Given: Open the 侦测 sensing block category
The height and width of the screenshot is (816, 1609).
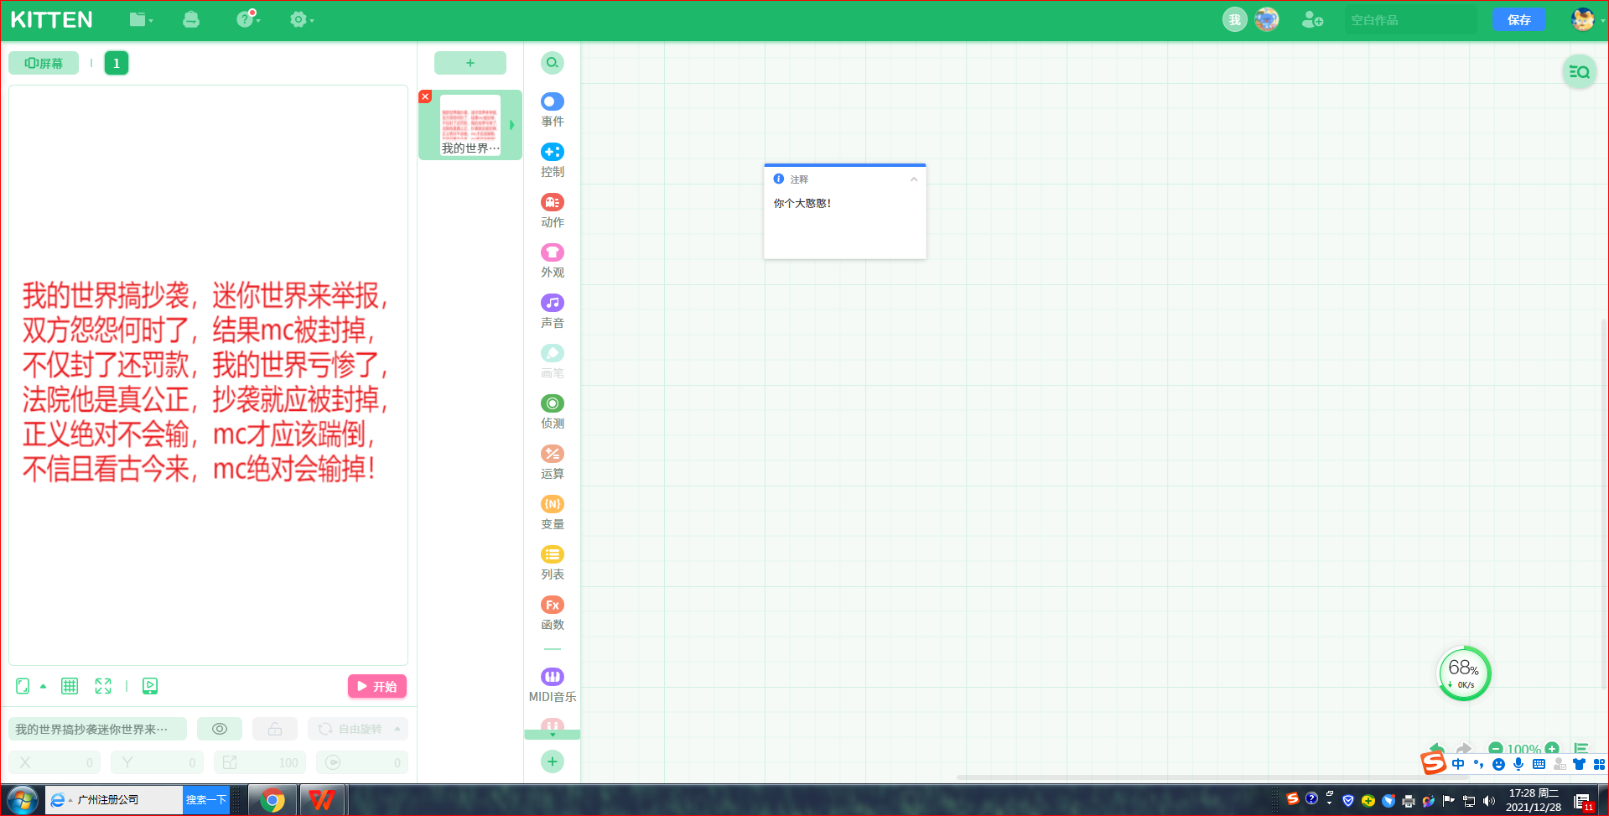Looking at the screenshot, I should tap(553, 412).
